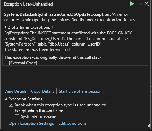Select the [External Code] call stack entry
152x131 pixels.
[23, 63]
